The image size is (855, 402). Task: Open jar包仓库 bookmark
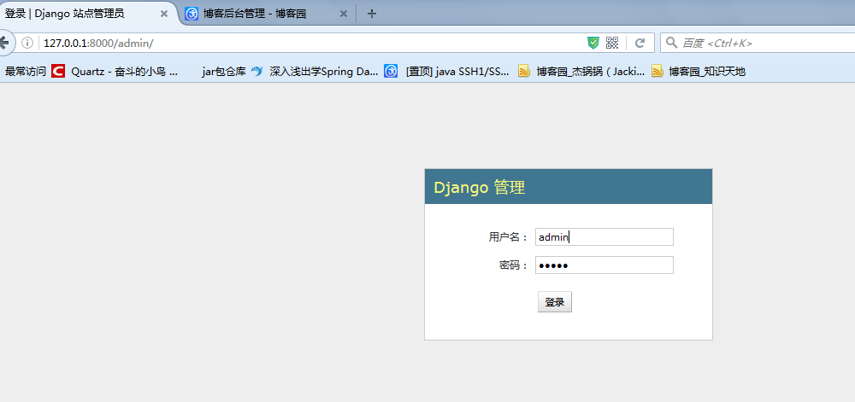[224, 71]
